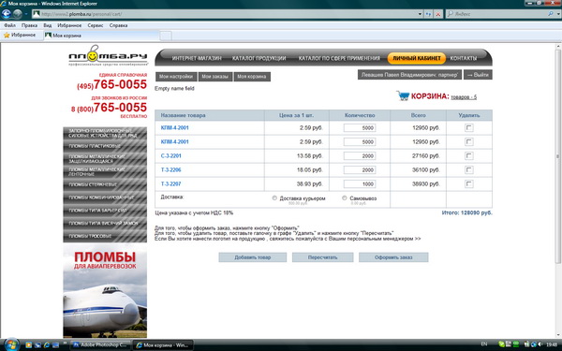Click Мои заказы button
This screenshot has width=562, height=351.
point(215,77)
